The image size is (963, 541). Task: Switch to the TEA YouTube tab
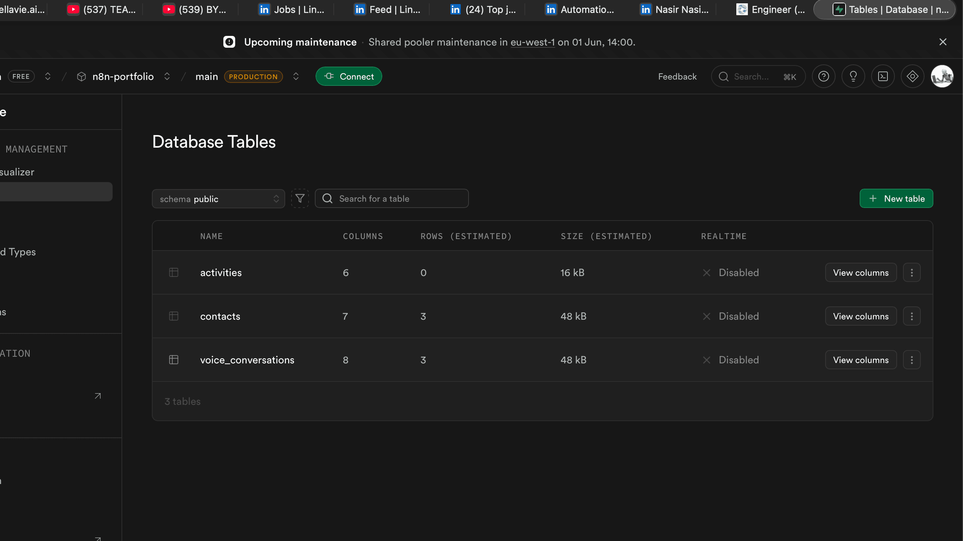pos(102,10)
